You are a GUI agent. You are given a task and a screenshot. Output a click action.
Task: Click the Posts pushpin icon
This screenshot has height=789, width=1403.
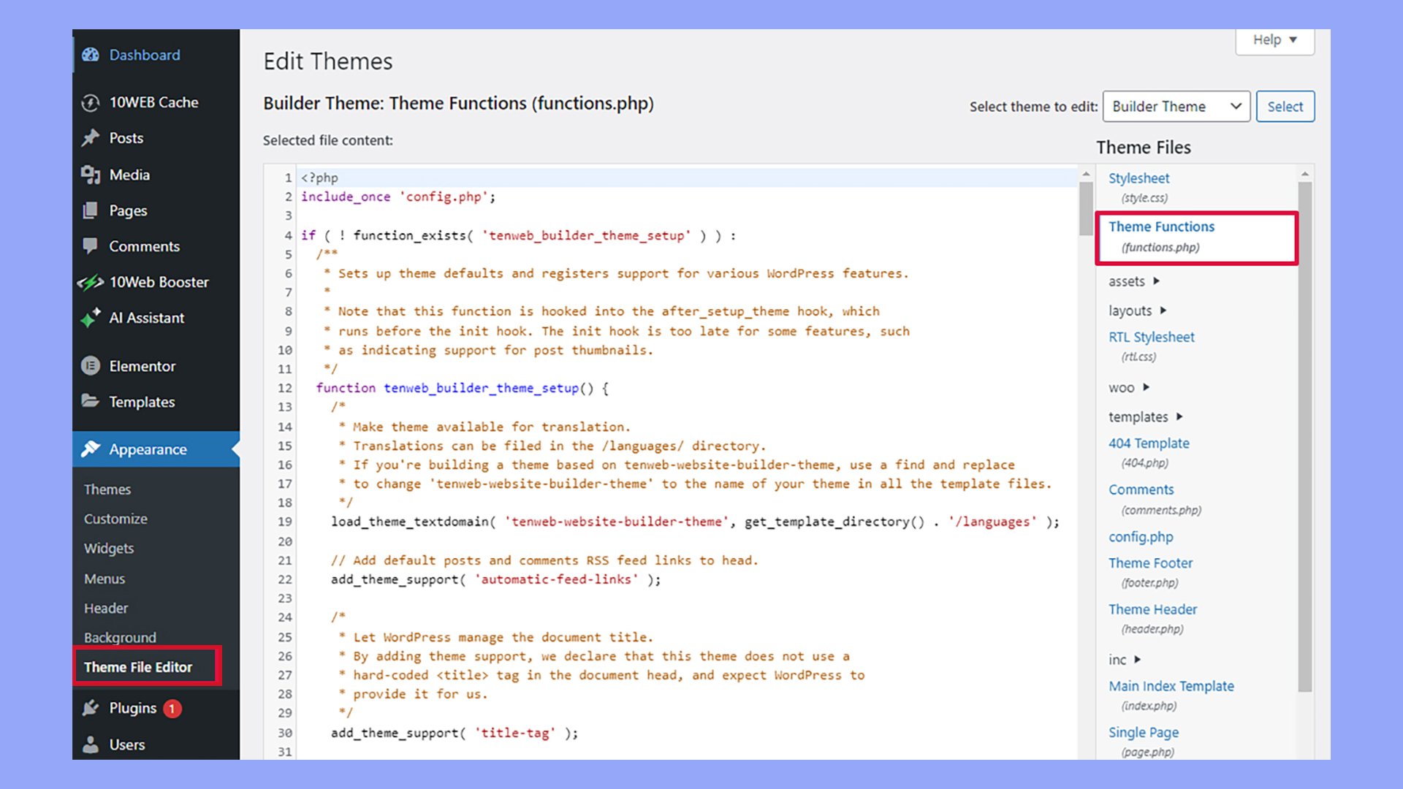pyautogui.click(x=90, y=138)
